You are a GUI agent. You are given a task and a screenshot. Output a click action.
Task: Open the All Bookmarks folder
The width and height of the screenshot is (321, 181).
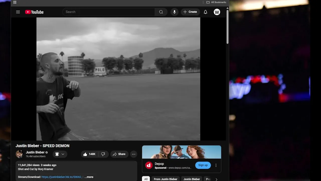[216, 2]
